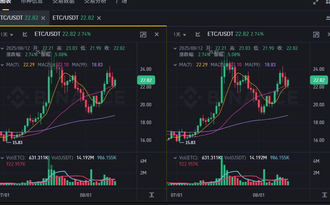Viewport: 330px width, 205px height.
Task: Click the green 22.82 price label on right chart axis
Action: click(319, 80)
